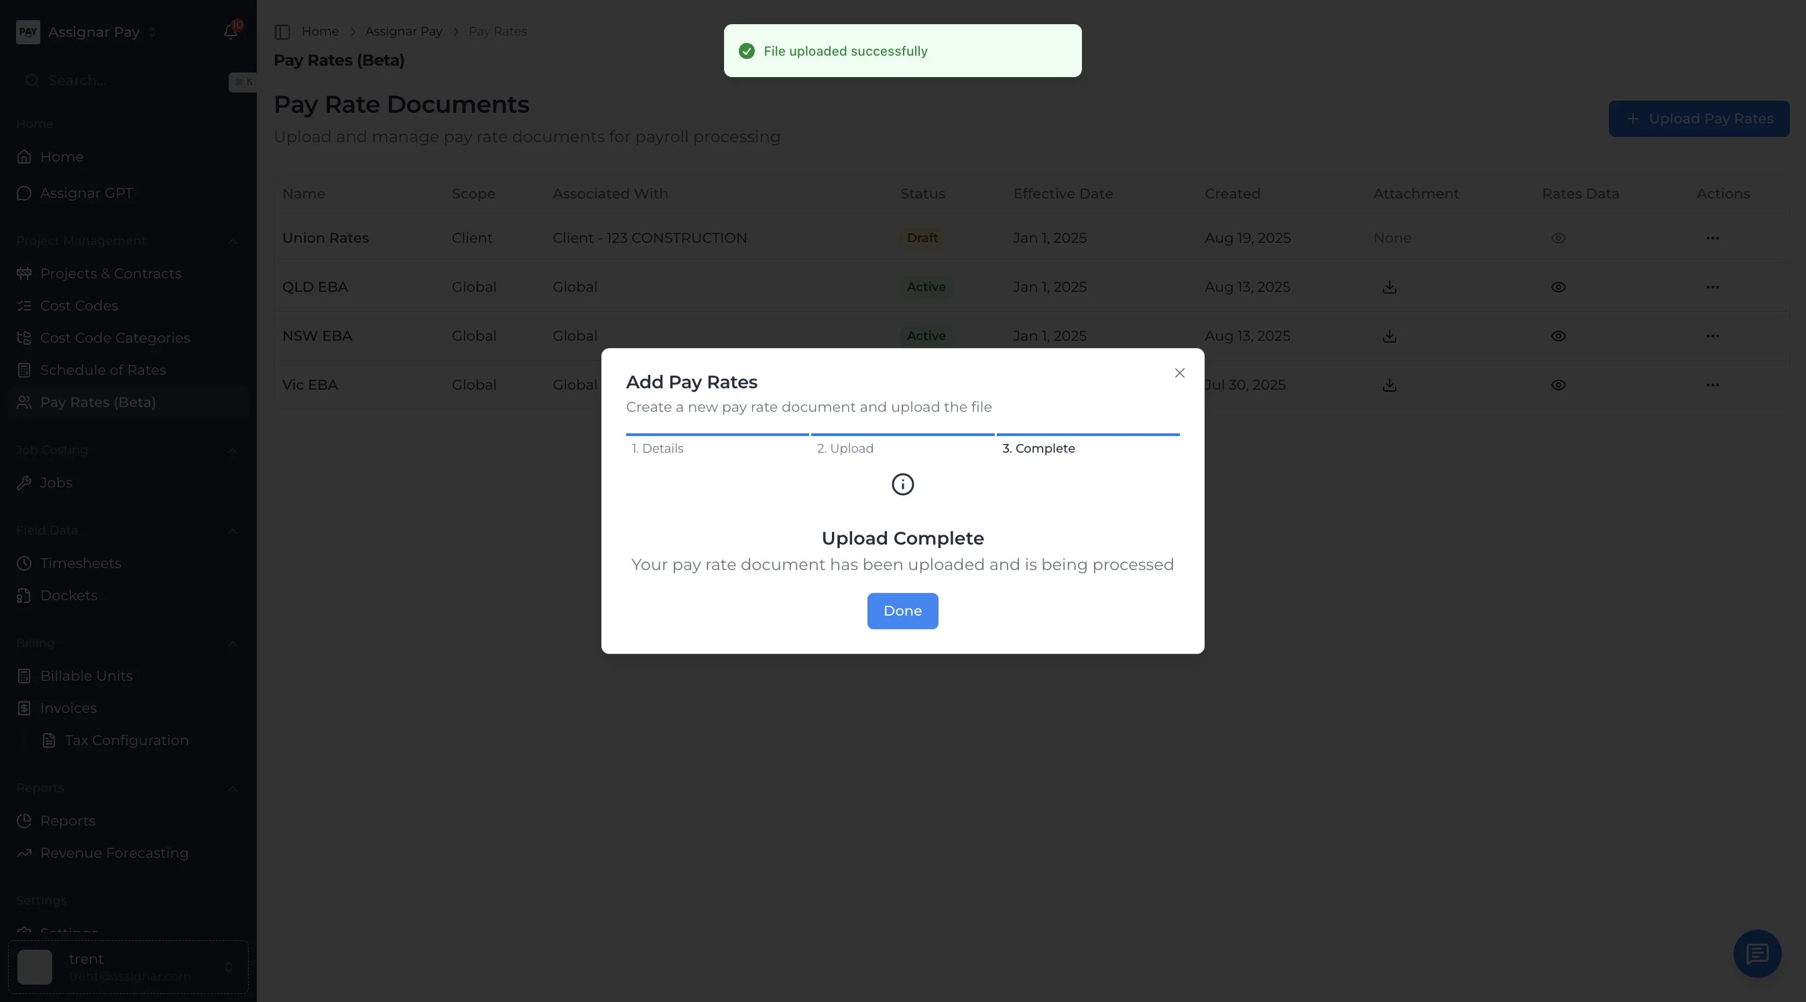
Task: View rates data for QLD EBA
Action: 1558,287
